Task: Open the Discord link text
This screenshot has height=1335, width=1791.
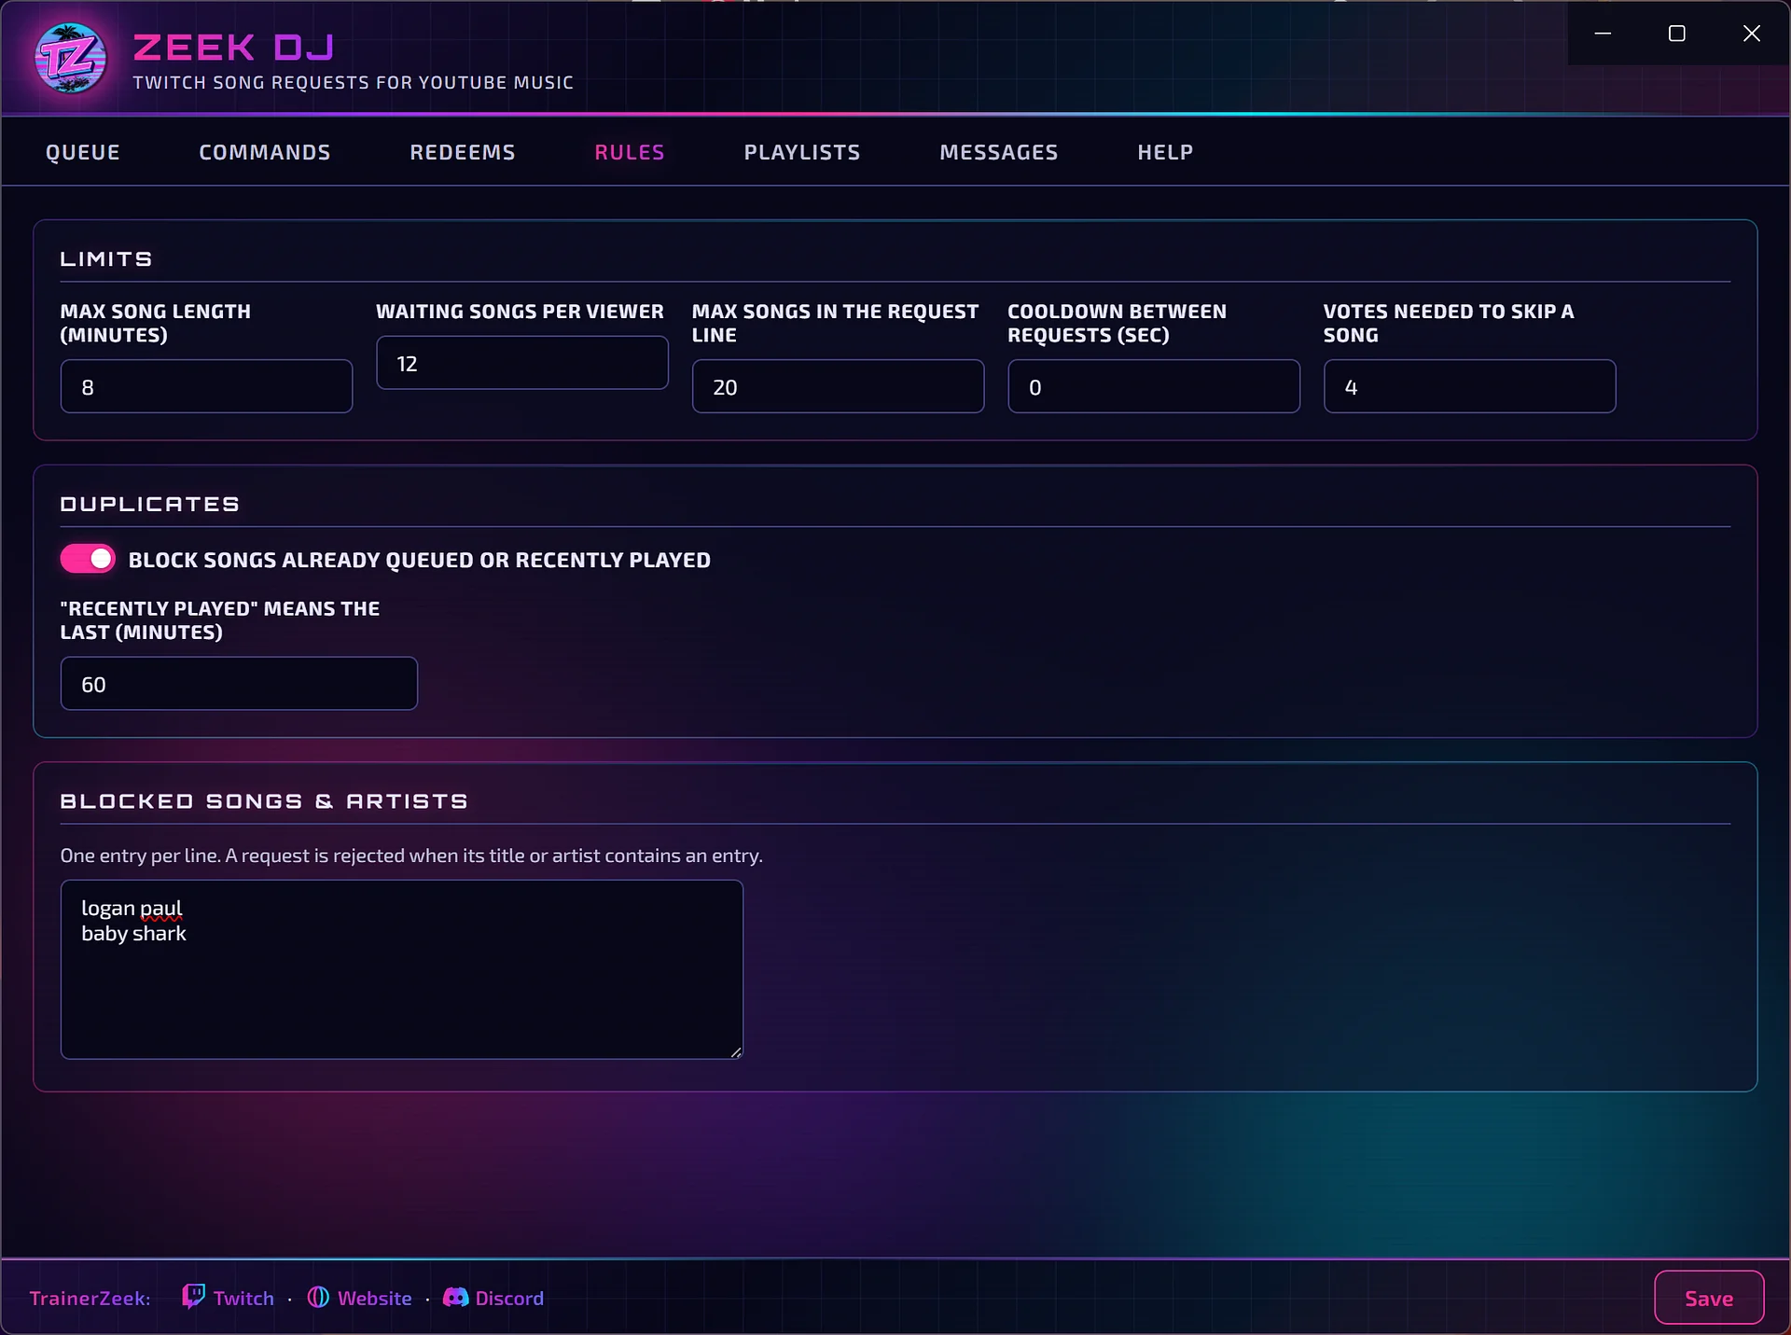Action: (x=509, y=1298)
